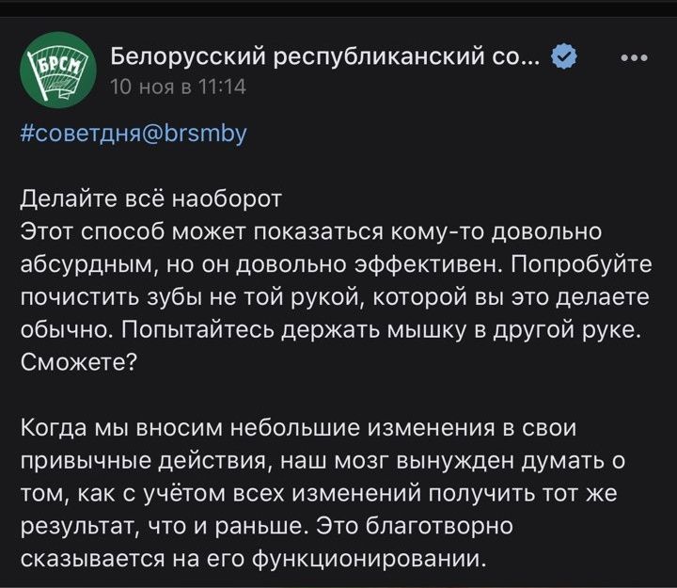The image size is (677, 588).
Task: Open the БРСМ green flag avatar
Action: [58, 70]
